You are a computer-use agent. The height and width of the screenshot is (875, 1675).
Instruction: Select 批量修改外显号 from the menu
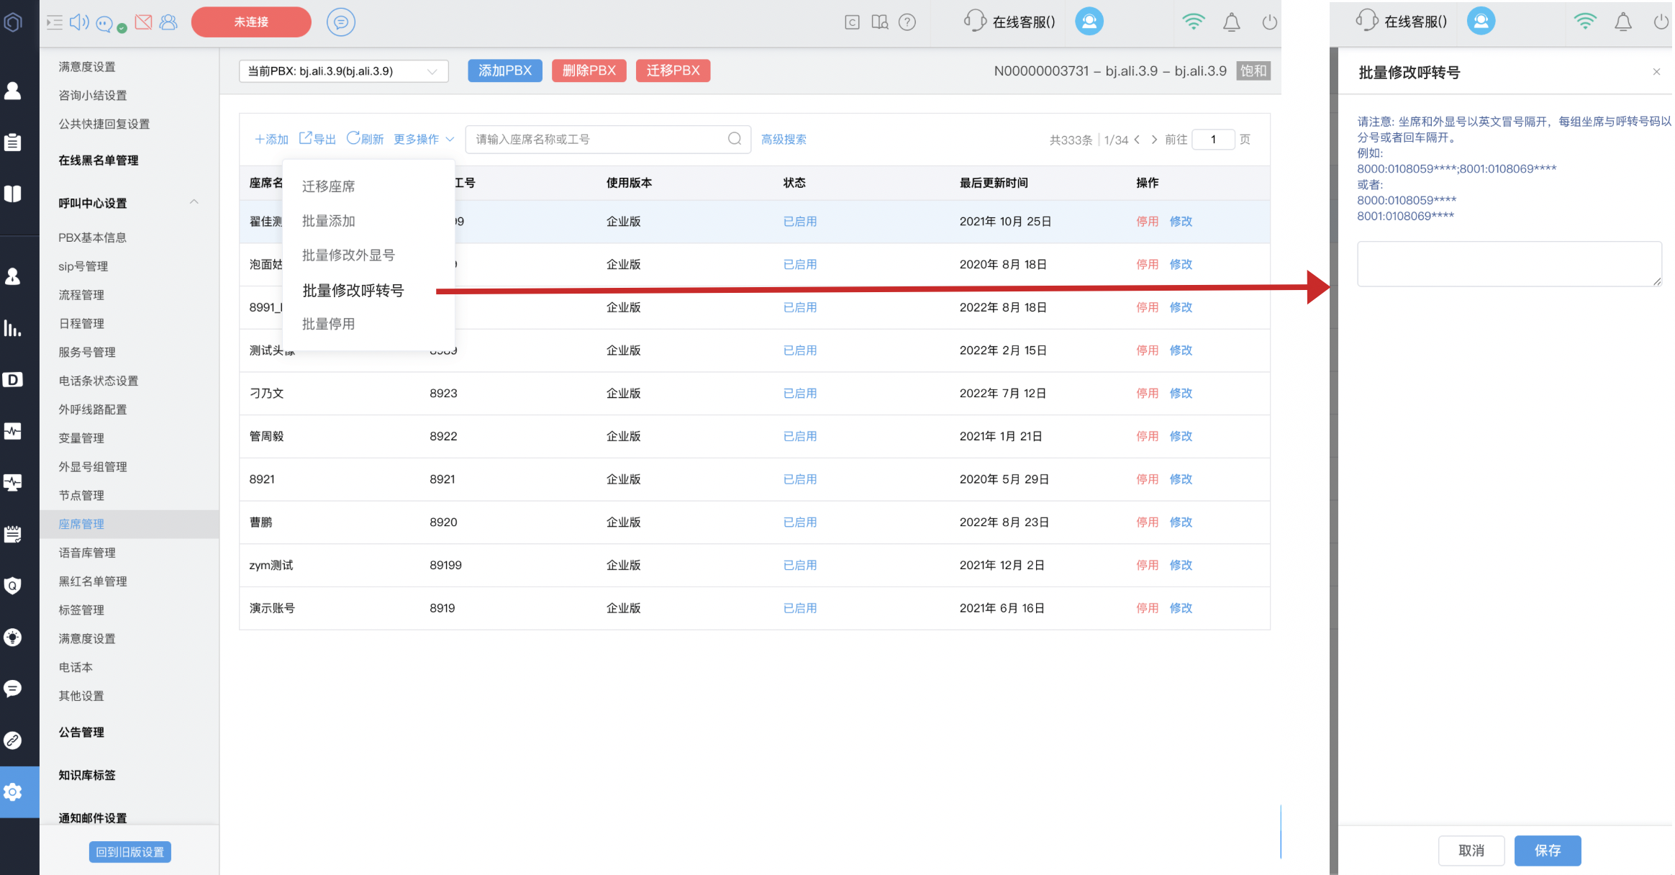tap(348, 255)
